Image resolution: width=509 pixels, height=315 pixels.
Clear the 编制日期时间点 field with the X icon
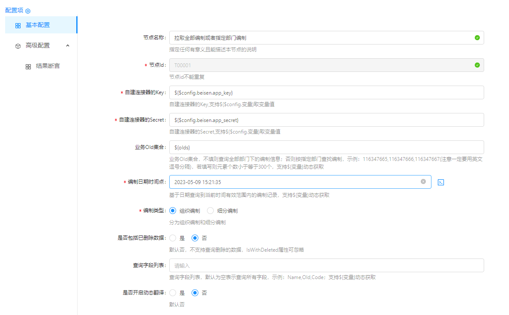[x=423, y=181]
